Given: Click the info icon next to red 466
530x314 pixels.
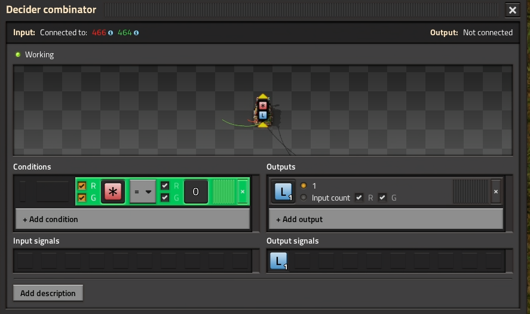Looking at the screenshot, I should [111, 33].
